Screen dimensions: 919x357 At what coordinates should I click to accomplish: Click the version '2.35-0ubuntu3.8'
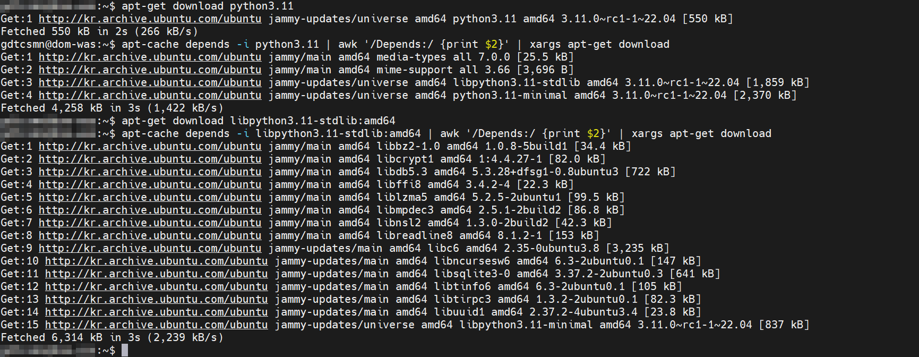click(x=552, y=248)
